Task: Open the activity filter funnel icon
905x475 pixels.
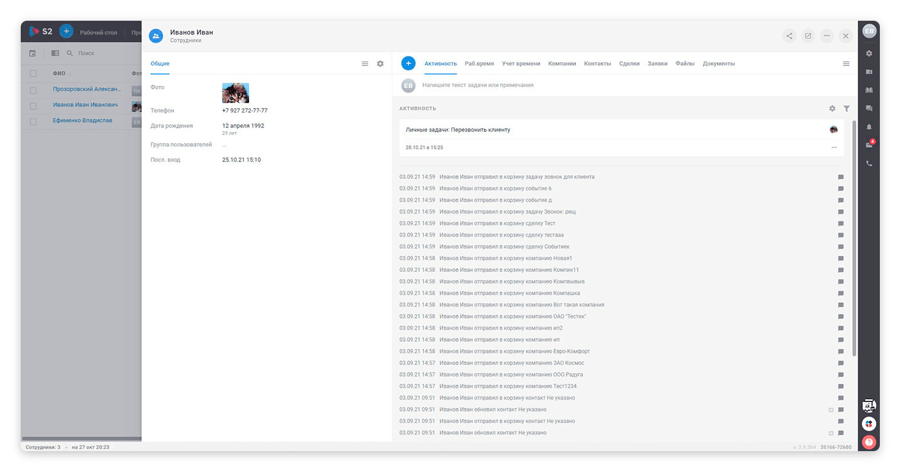Action: click(847, 109)
